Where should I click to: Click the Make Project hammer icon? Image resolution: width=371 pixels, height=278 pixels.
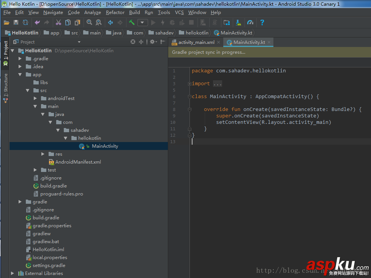click(x=132, y=22)
